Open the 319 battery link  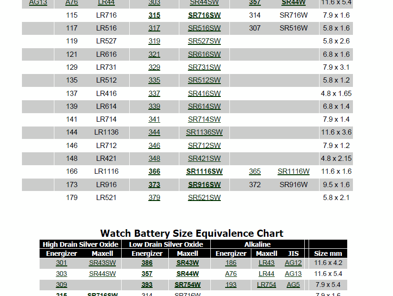[x=154, y=41]
